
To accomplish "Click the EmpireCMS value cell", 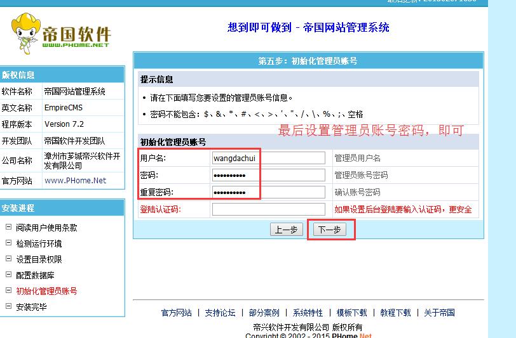I will point(83,107).
